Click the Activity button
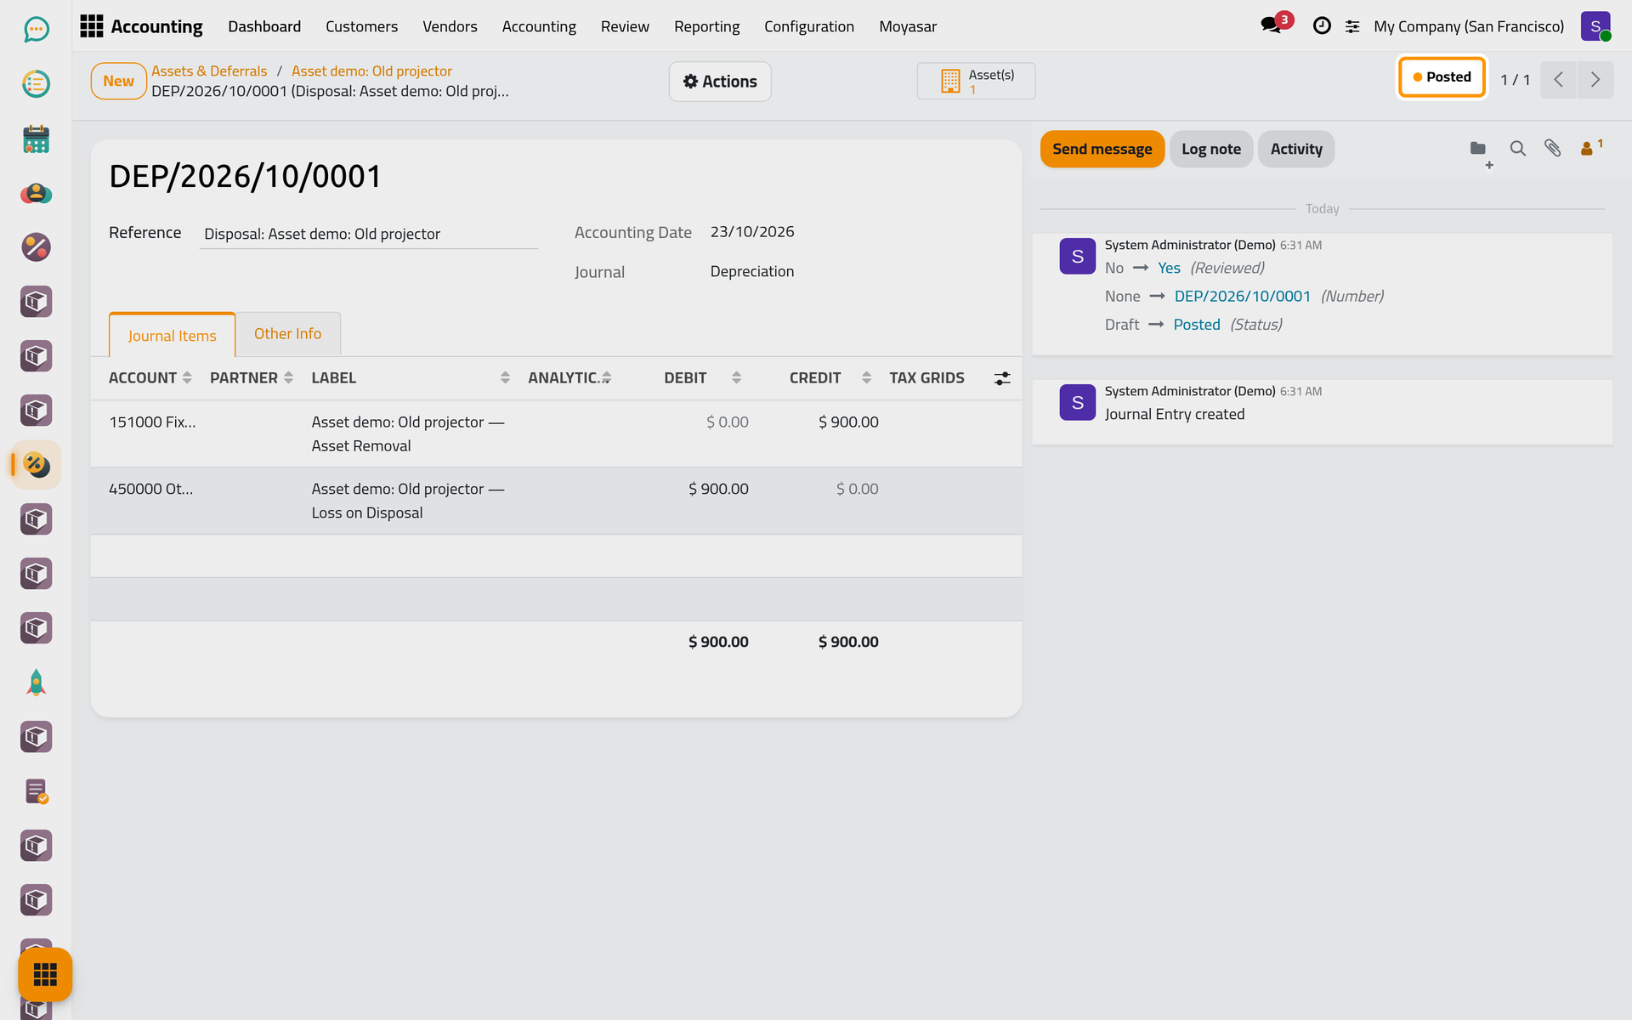The height and width of the screenshot is (1020, 1632). 1296,150
